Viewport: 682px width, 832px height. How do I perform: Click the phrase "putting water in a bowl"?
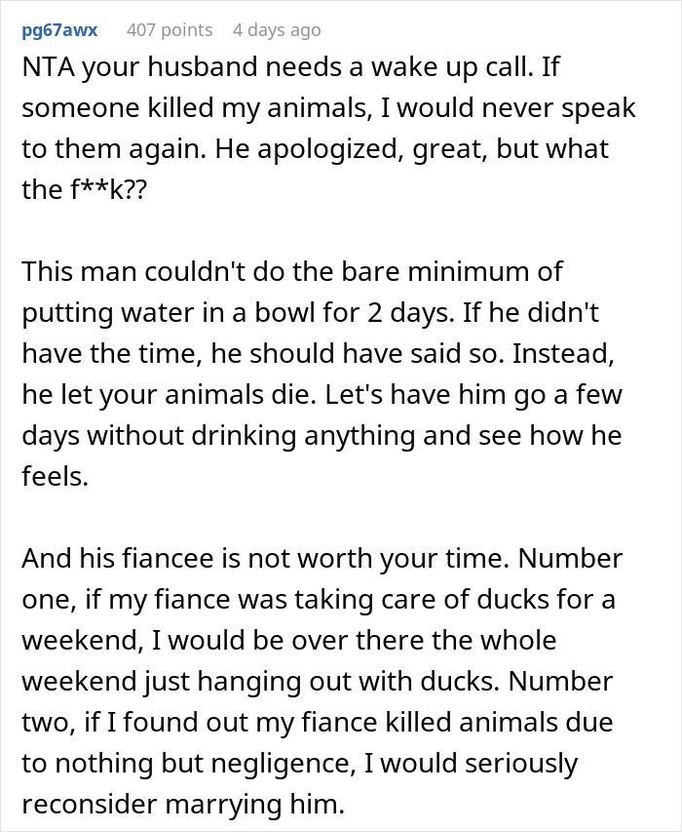pos(165,311)
